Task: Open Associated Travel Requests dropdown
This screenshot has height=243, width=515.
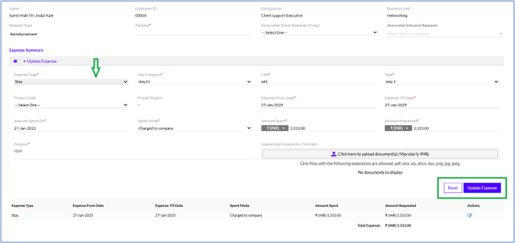Action: (x=319, y=33)
